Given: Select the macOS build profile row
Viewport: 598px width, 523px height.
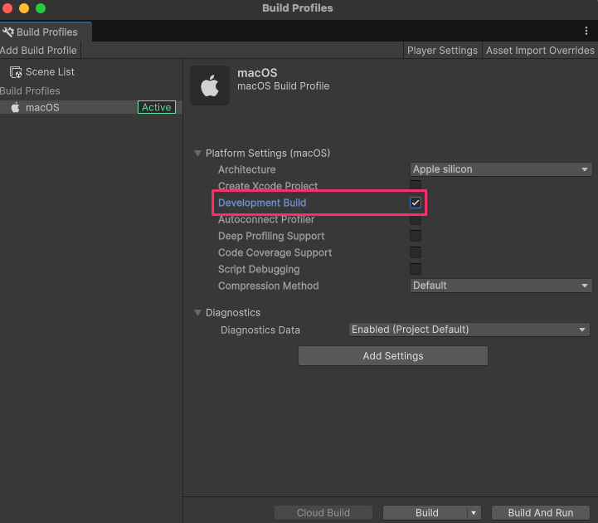Looking at the screenshot, I should point(91,108).
